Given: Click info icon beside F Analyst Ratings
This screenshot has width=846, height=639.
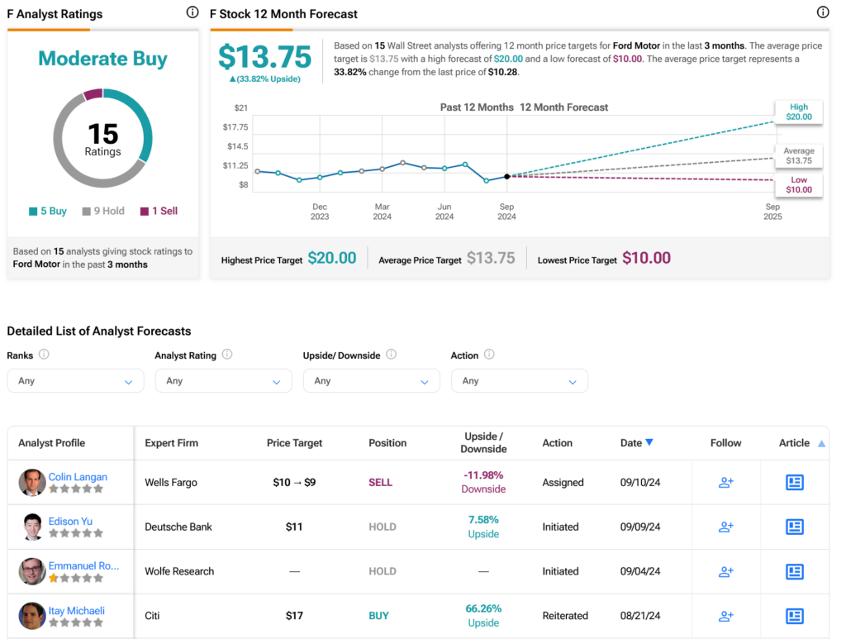Looking at the screenshot, I should pyautogui.click(x=192, y=12).
